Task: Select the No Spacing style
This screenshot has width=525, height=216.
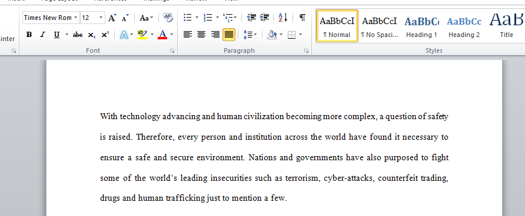Action: (380, 26)
